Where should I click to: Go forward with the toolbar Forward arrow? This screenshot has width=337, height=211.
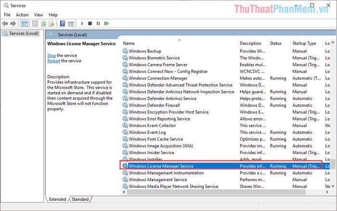[x=13, y=24]
